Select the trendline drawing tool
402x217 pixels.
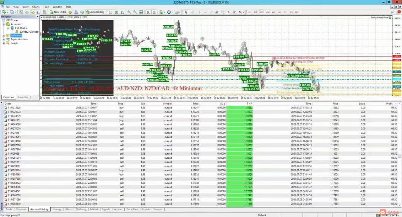click(211, 12)
